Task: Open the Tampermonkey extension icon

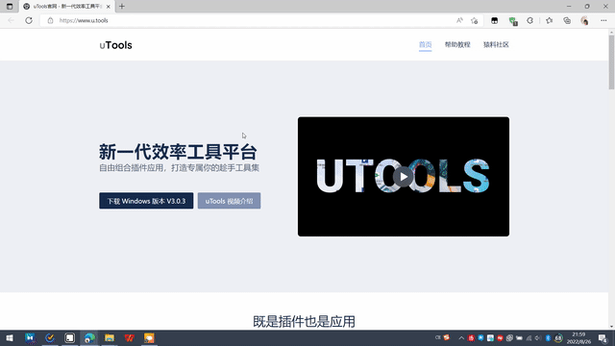Action: click(494, 20)
